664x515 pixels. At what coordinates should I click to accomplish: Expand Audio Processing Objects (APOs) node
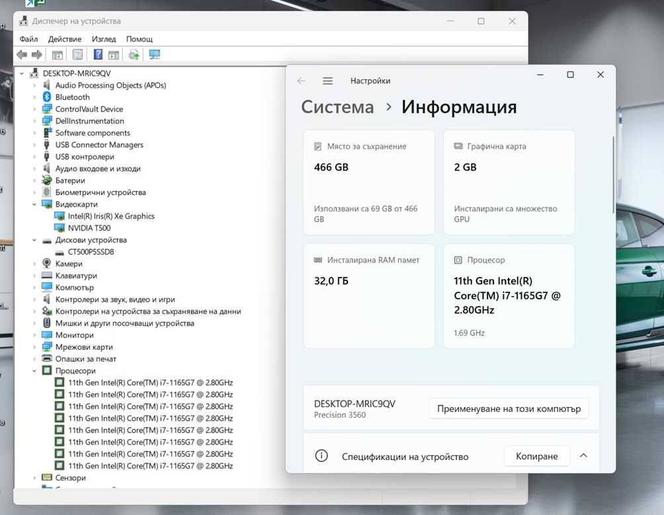(x=34, y=85)
